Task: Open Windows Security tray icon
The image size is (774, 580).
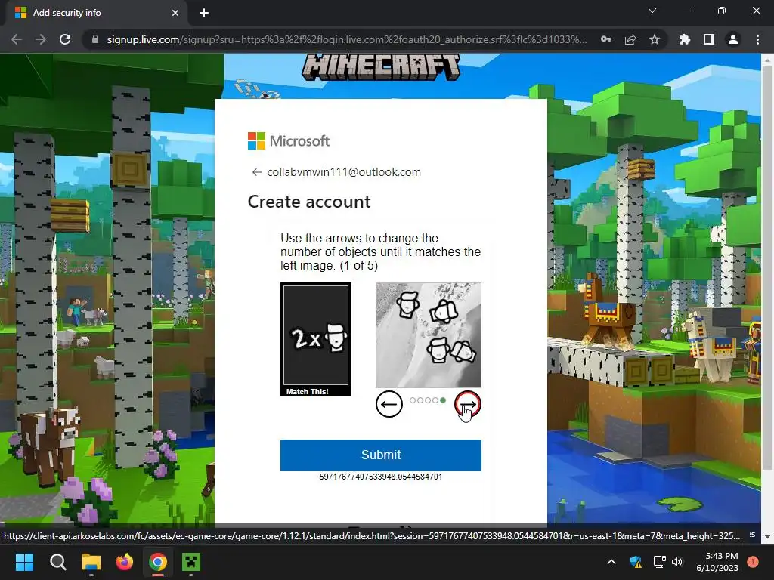Action: coord(636,562)
